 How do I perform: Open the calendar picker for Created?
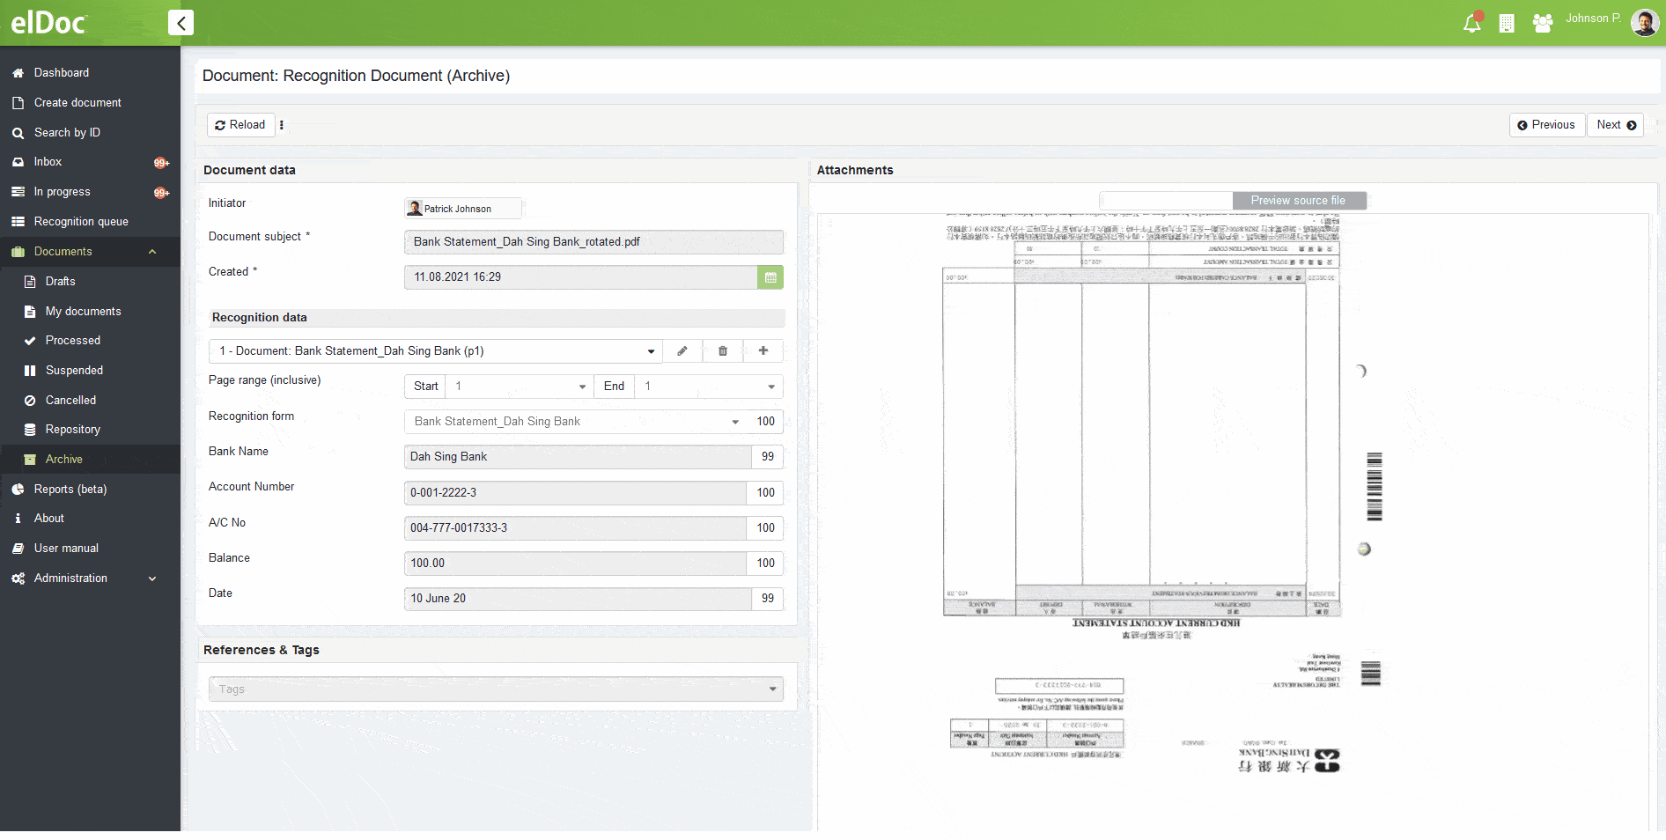[x=770, y=277]
